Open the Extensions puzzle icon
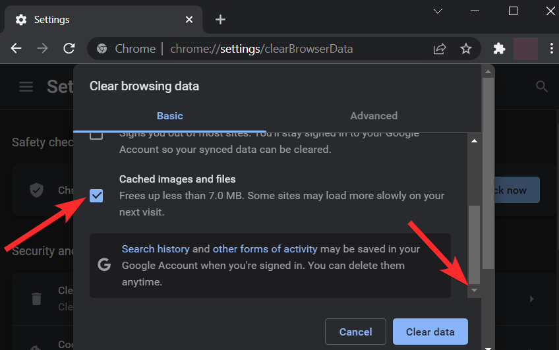The image size is (559, 350). [499, 48]
